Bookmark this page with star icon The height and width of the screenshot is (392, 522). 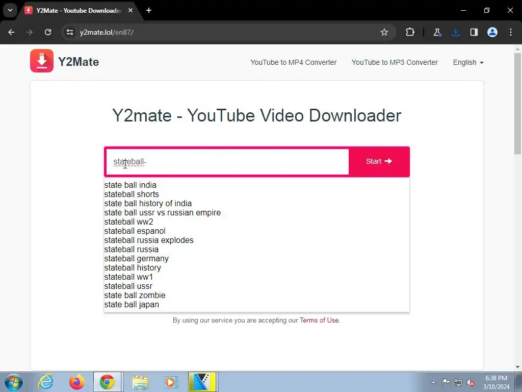[x=384, y=32]
